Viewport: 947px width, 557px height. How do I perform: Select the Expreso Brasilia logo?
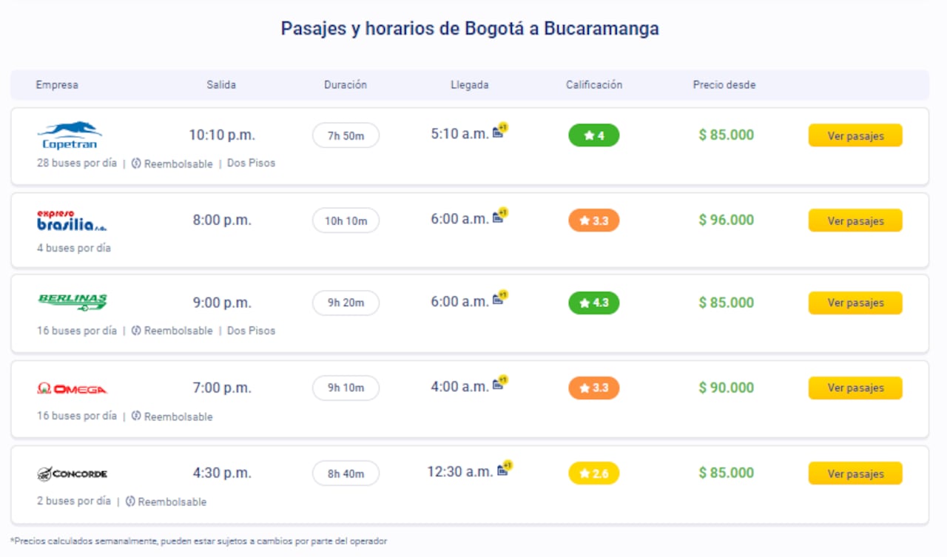[72, 218]
